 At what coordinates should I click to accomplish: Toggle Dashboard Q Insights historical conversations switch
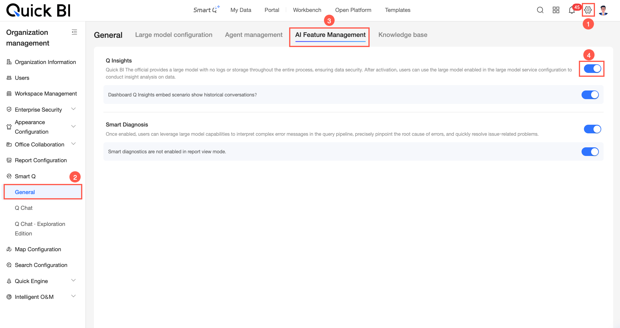590,95
